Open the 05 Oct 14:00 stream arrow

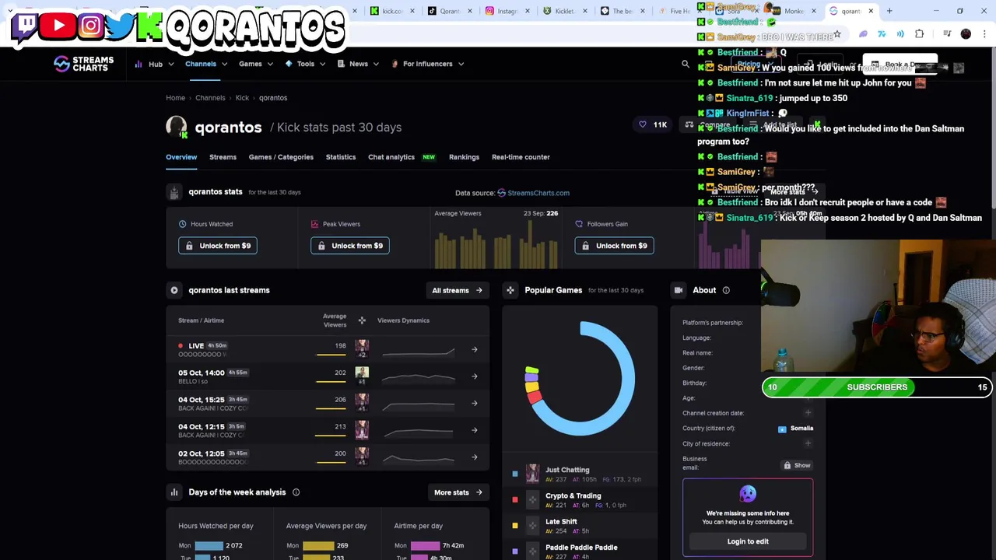(x=475, y=376)
